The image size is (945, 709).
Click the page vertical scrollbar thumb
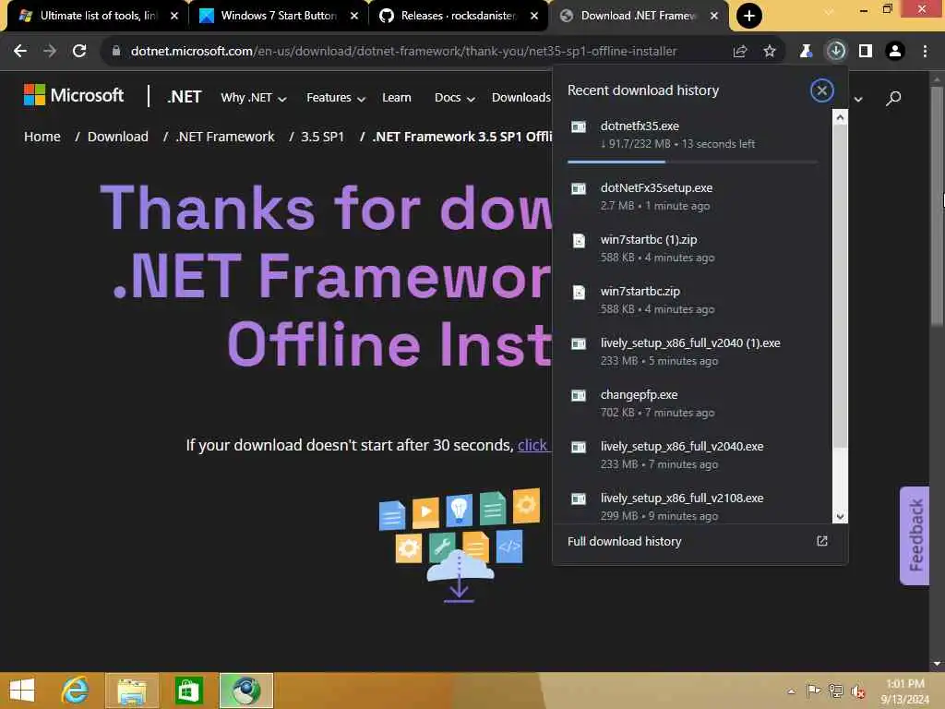[938, 207]
